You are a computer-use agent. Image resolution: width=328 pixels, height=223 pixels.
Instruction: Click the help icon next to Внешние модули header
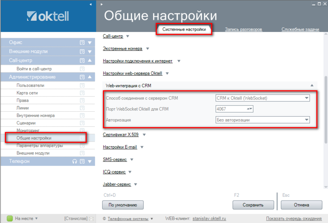[82, 52]
